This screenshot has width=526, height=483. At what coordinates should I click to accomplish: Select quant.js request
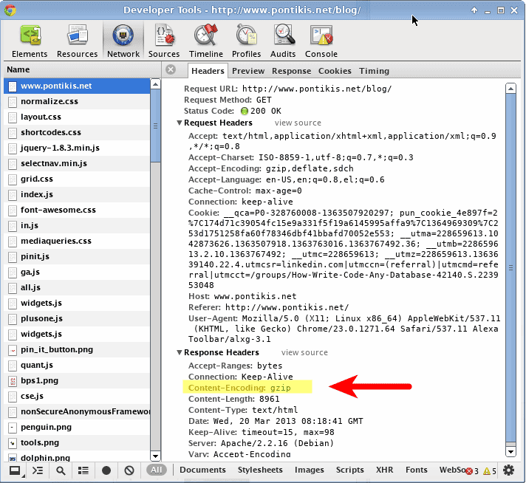77,365
